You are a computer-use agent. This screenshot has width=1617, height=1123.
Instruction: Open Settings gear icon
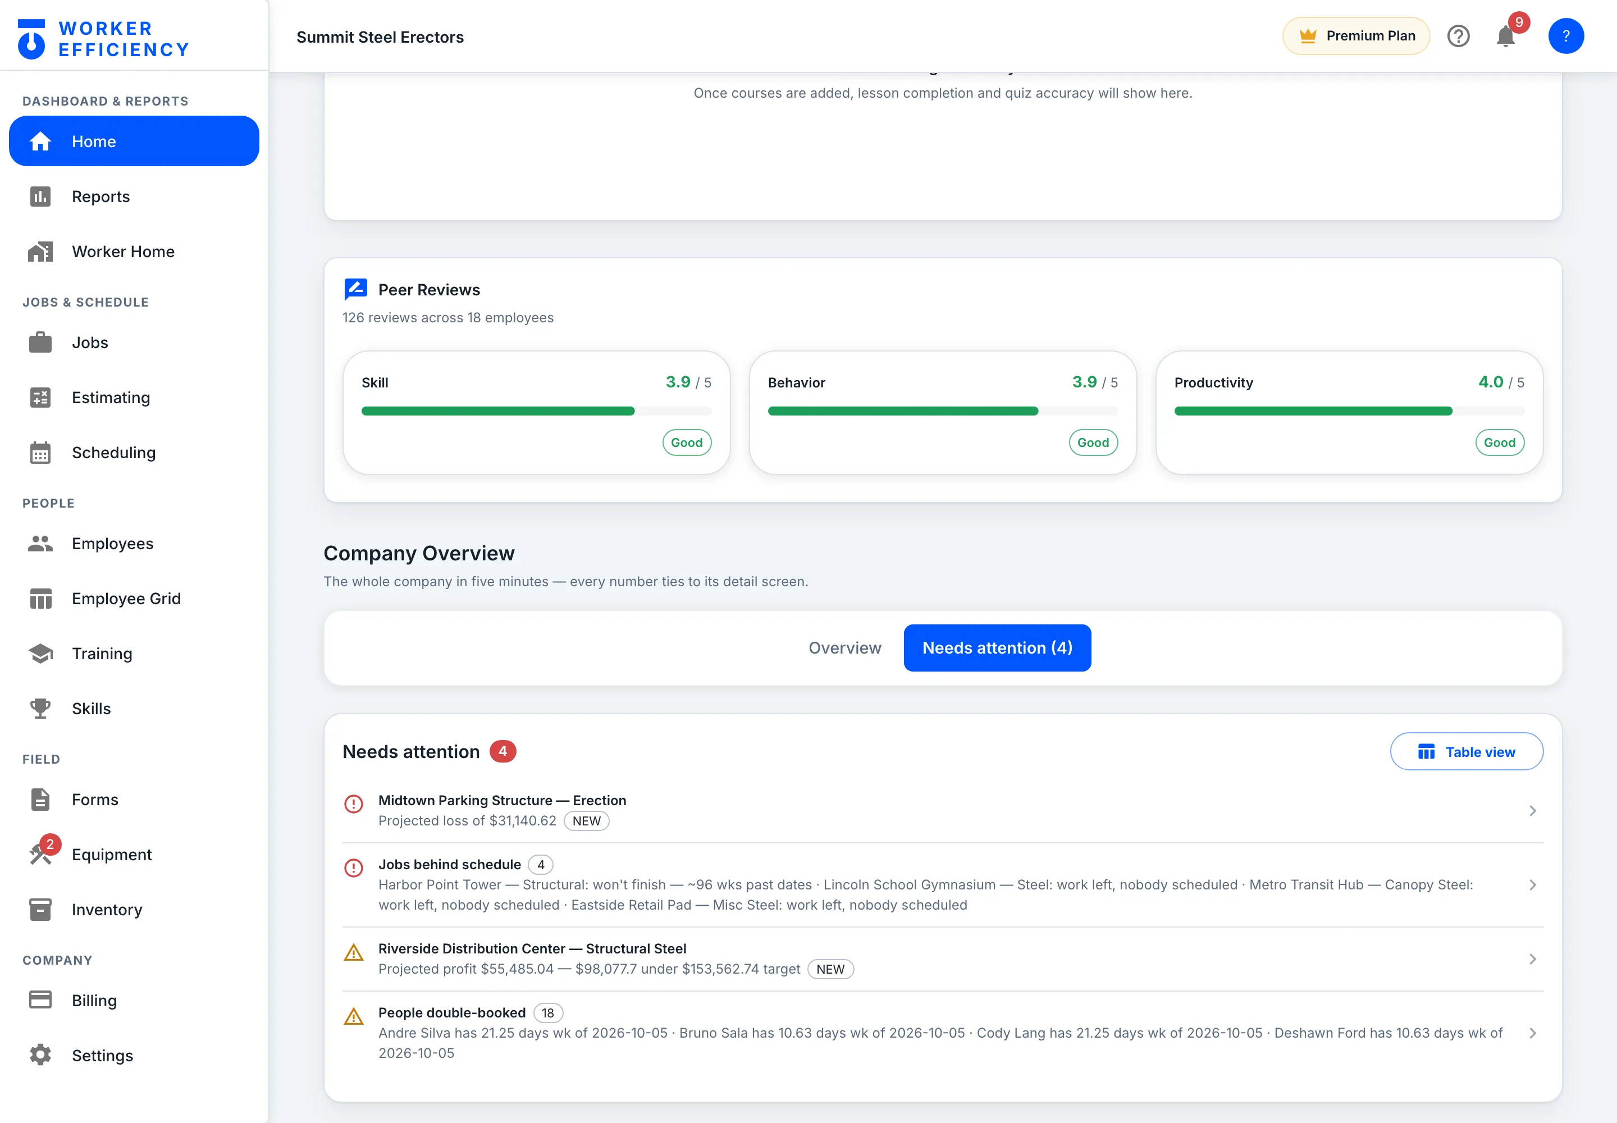click(40, 1054)
